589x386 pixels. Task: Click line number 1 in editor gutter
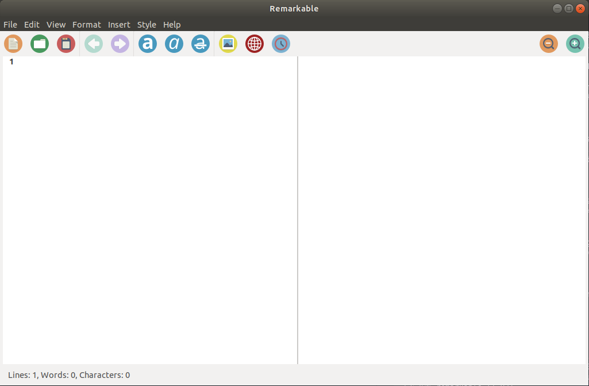[x=11, y=62]
